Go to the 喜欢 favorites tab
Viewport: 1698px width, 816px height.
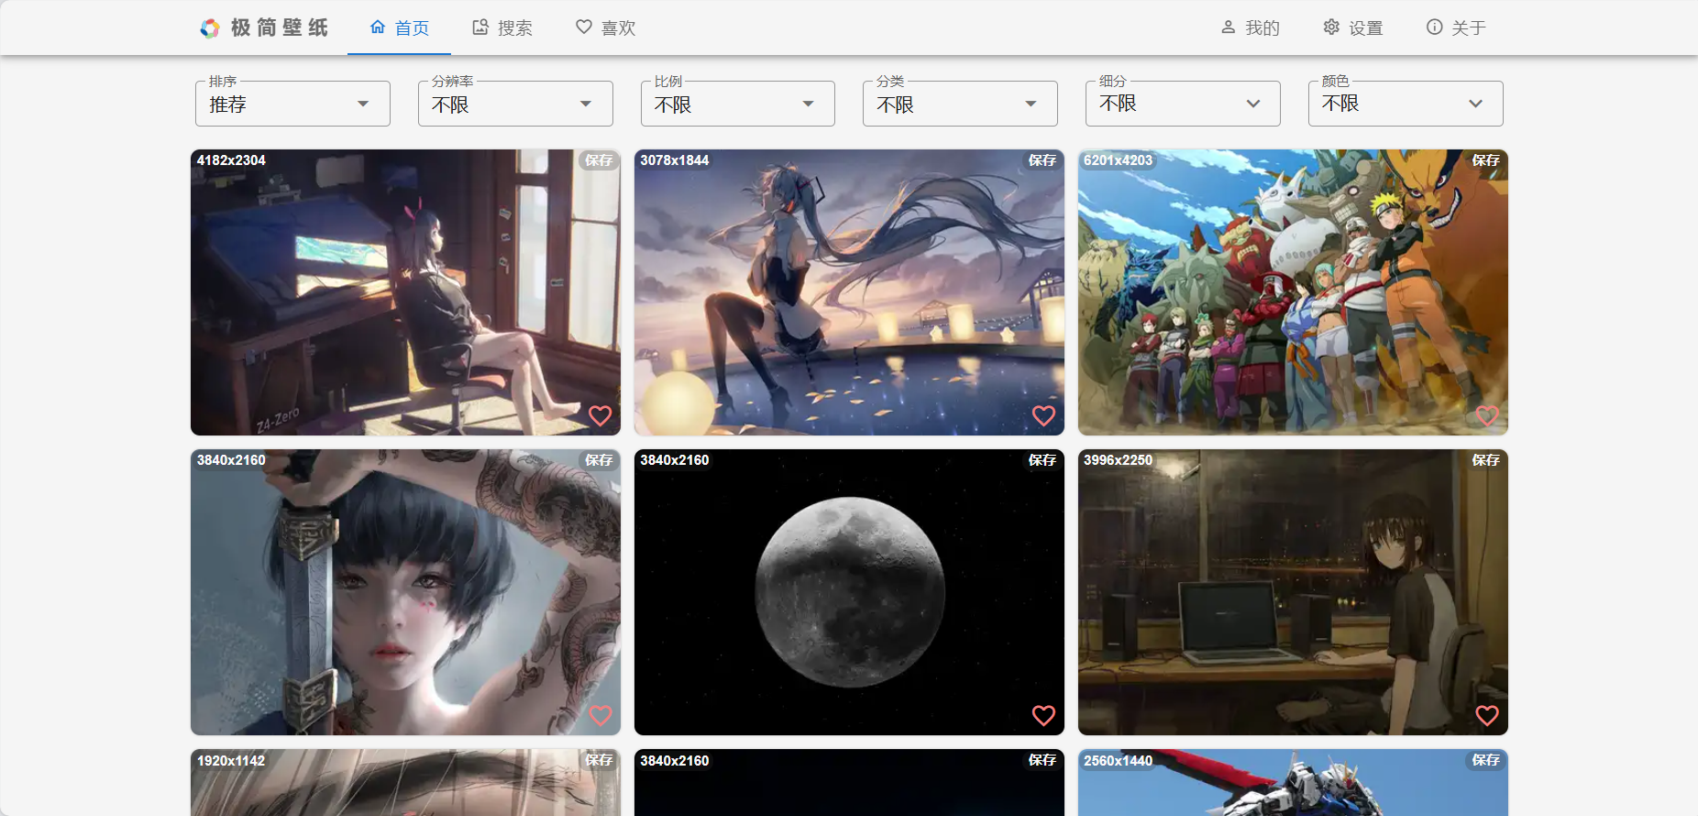click(605, 28)
